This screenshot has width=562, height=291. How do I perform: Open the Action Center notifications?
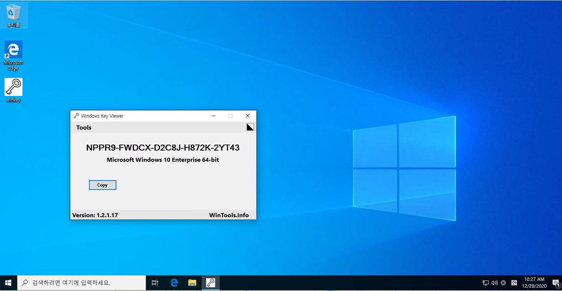556,283
